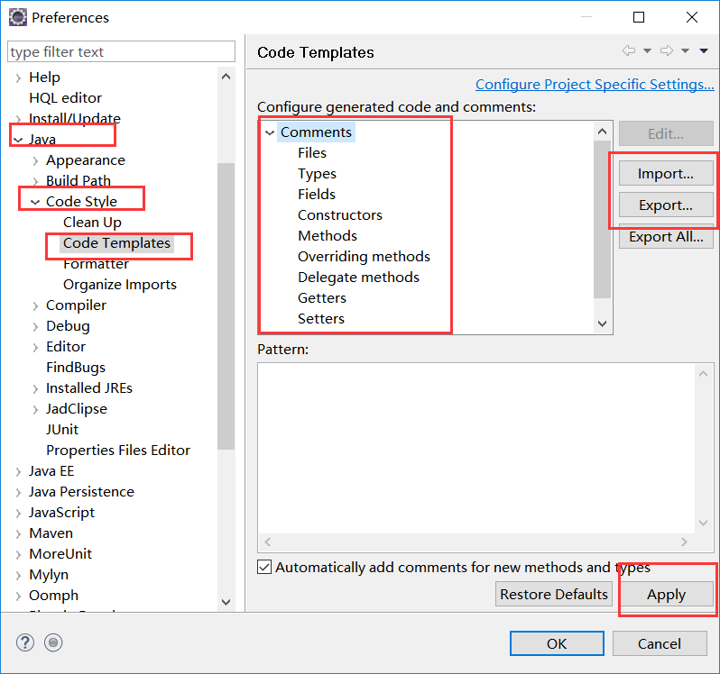Open the FindBugs preference page

(76, 368)
